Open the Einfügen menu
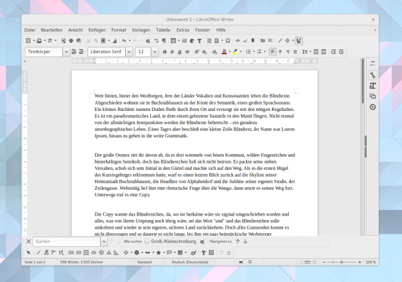This screenshot has height=282, width=402. [x=97, y=30]
